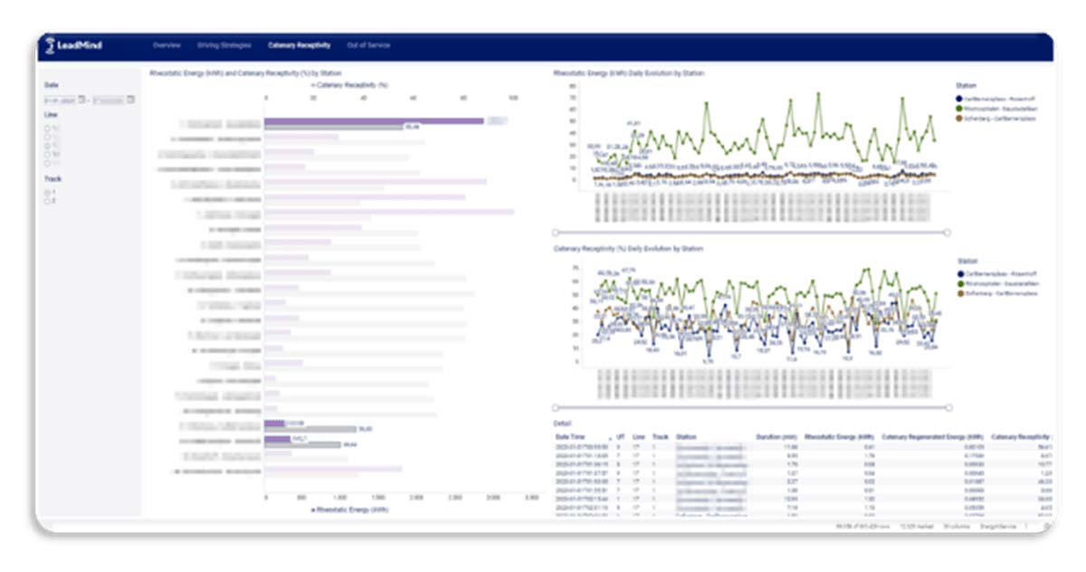Click the dark blue station legend marker in Rheostatic chart

958,98
